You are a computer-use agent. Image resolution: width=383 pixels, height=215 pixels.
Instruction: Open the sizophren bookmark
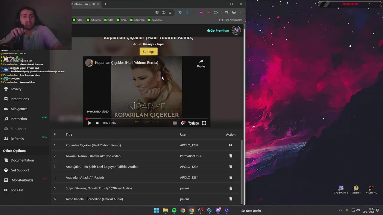pos(137,20)
